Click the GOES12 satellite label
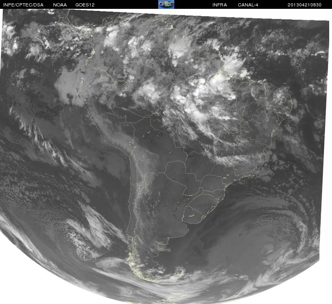The image size is (332, 304). [85, 5]
